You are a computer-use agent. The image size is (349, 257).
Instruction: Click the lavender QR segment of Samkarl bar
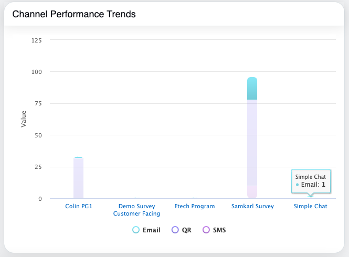[x=252, y=142]
